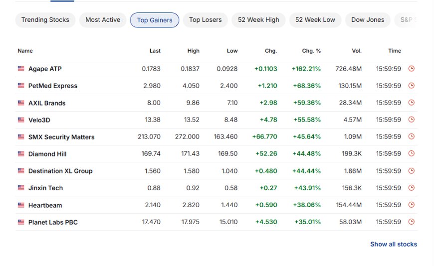Click the 0.0928 low value
434x266 pixels.
pyautogui.click(x=227, y=69)
